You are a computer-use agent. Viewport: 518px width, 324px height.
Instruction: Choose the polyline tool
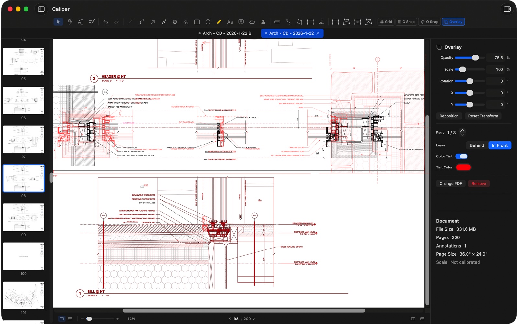pyautogui.click(x=164, y=22)
